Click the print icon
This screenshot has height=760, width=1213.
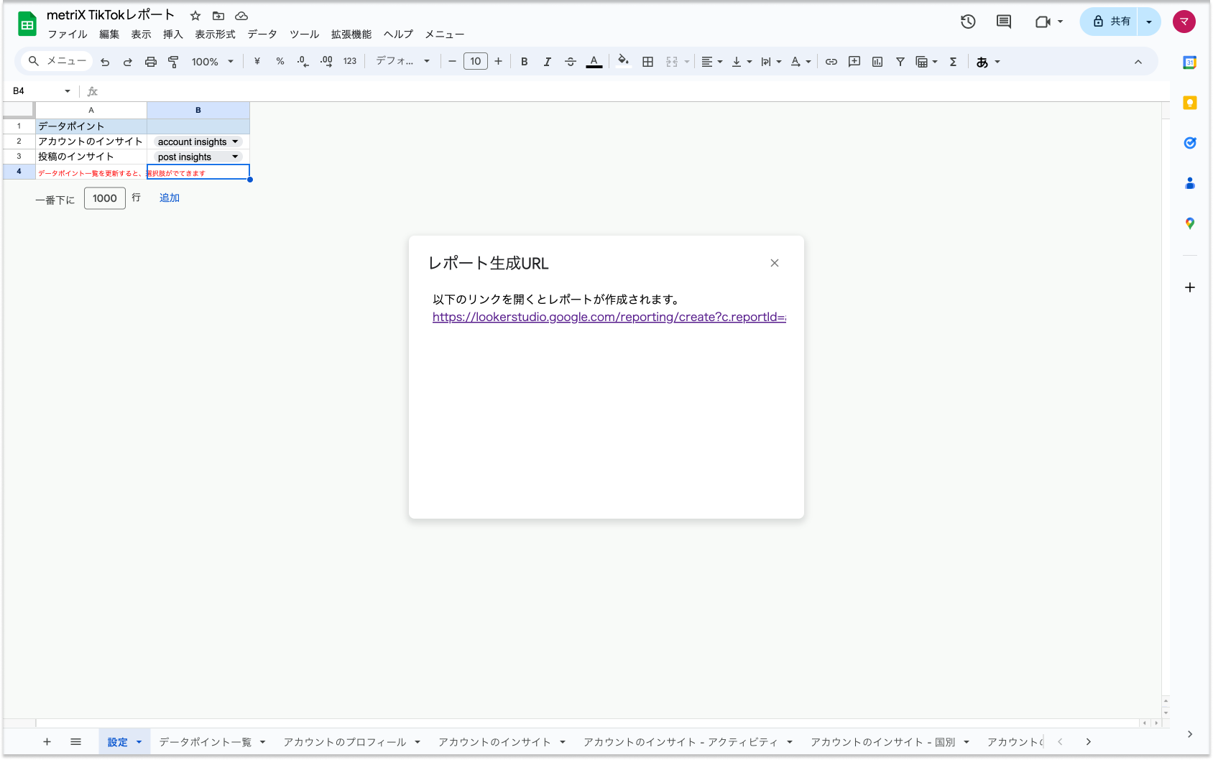point(151,62)
